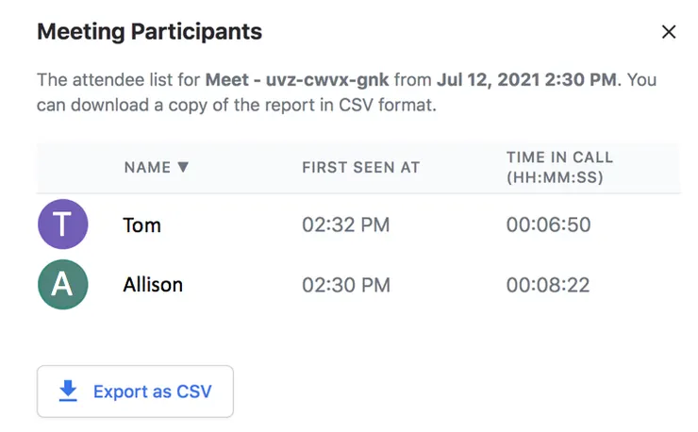This screenshot has width=698, height=432.
Task: Select the name Tom in the list
Action: coord(141,225)
